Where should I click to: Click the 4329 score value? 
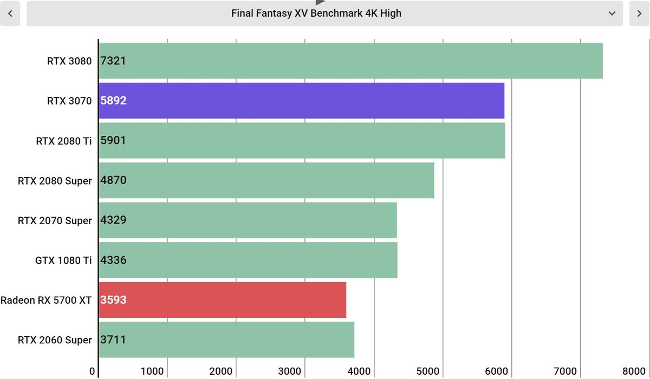(x=114, y=220)
